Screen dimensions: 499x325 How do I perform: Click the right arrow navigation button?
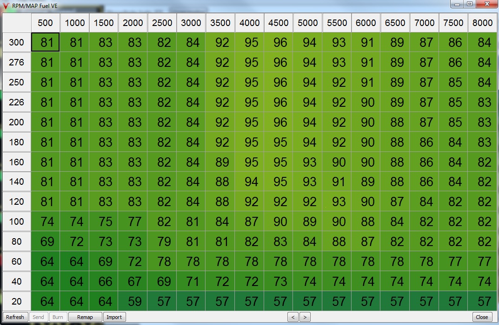pos(305,317)
